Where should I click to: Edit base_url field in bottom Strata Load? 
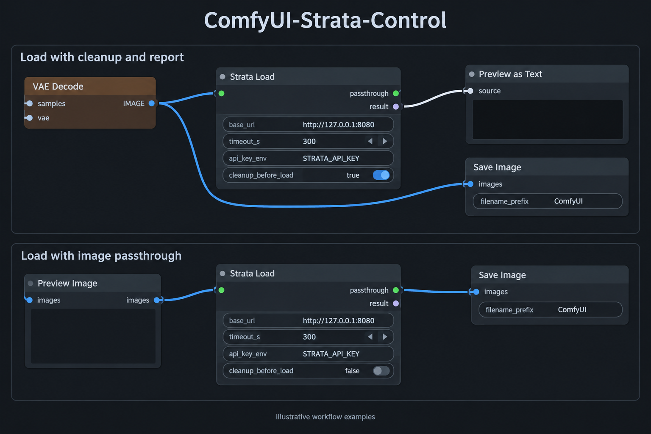coord(308,320)
